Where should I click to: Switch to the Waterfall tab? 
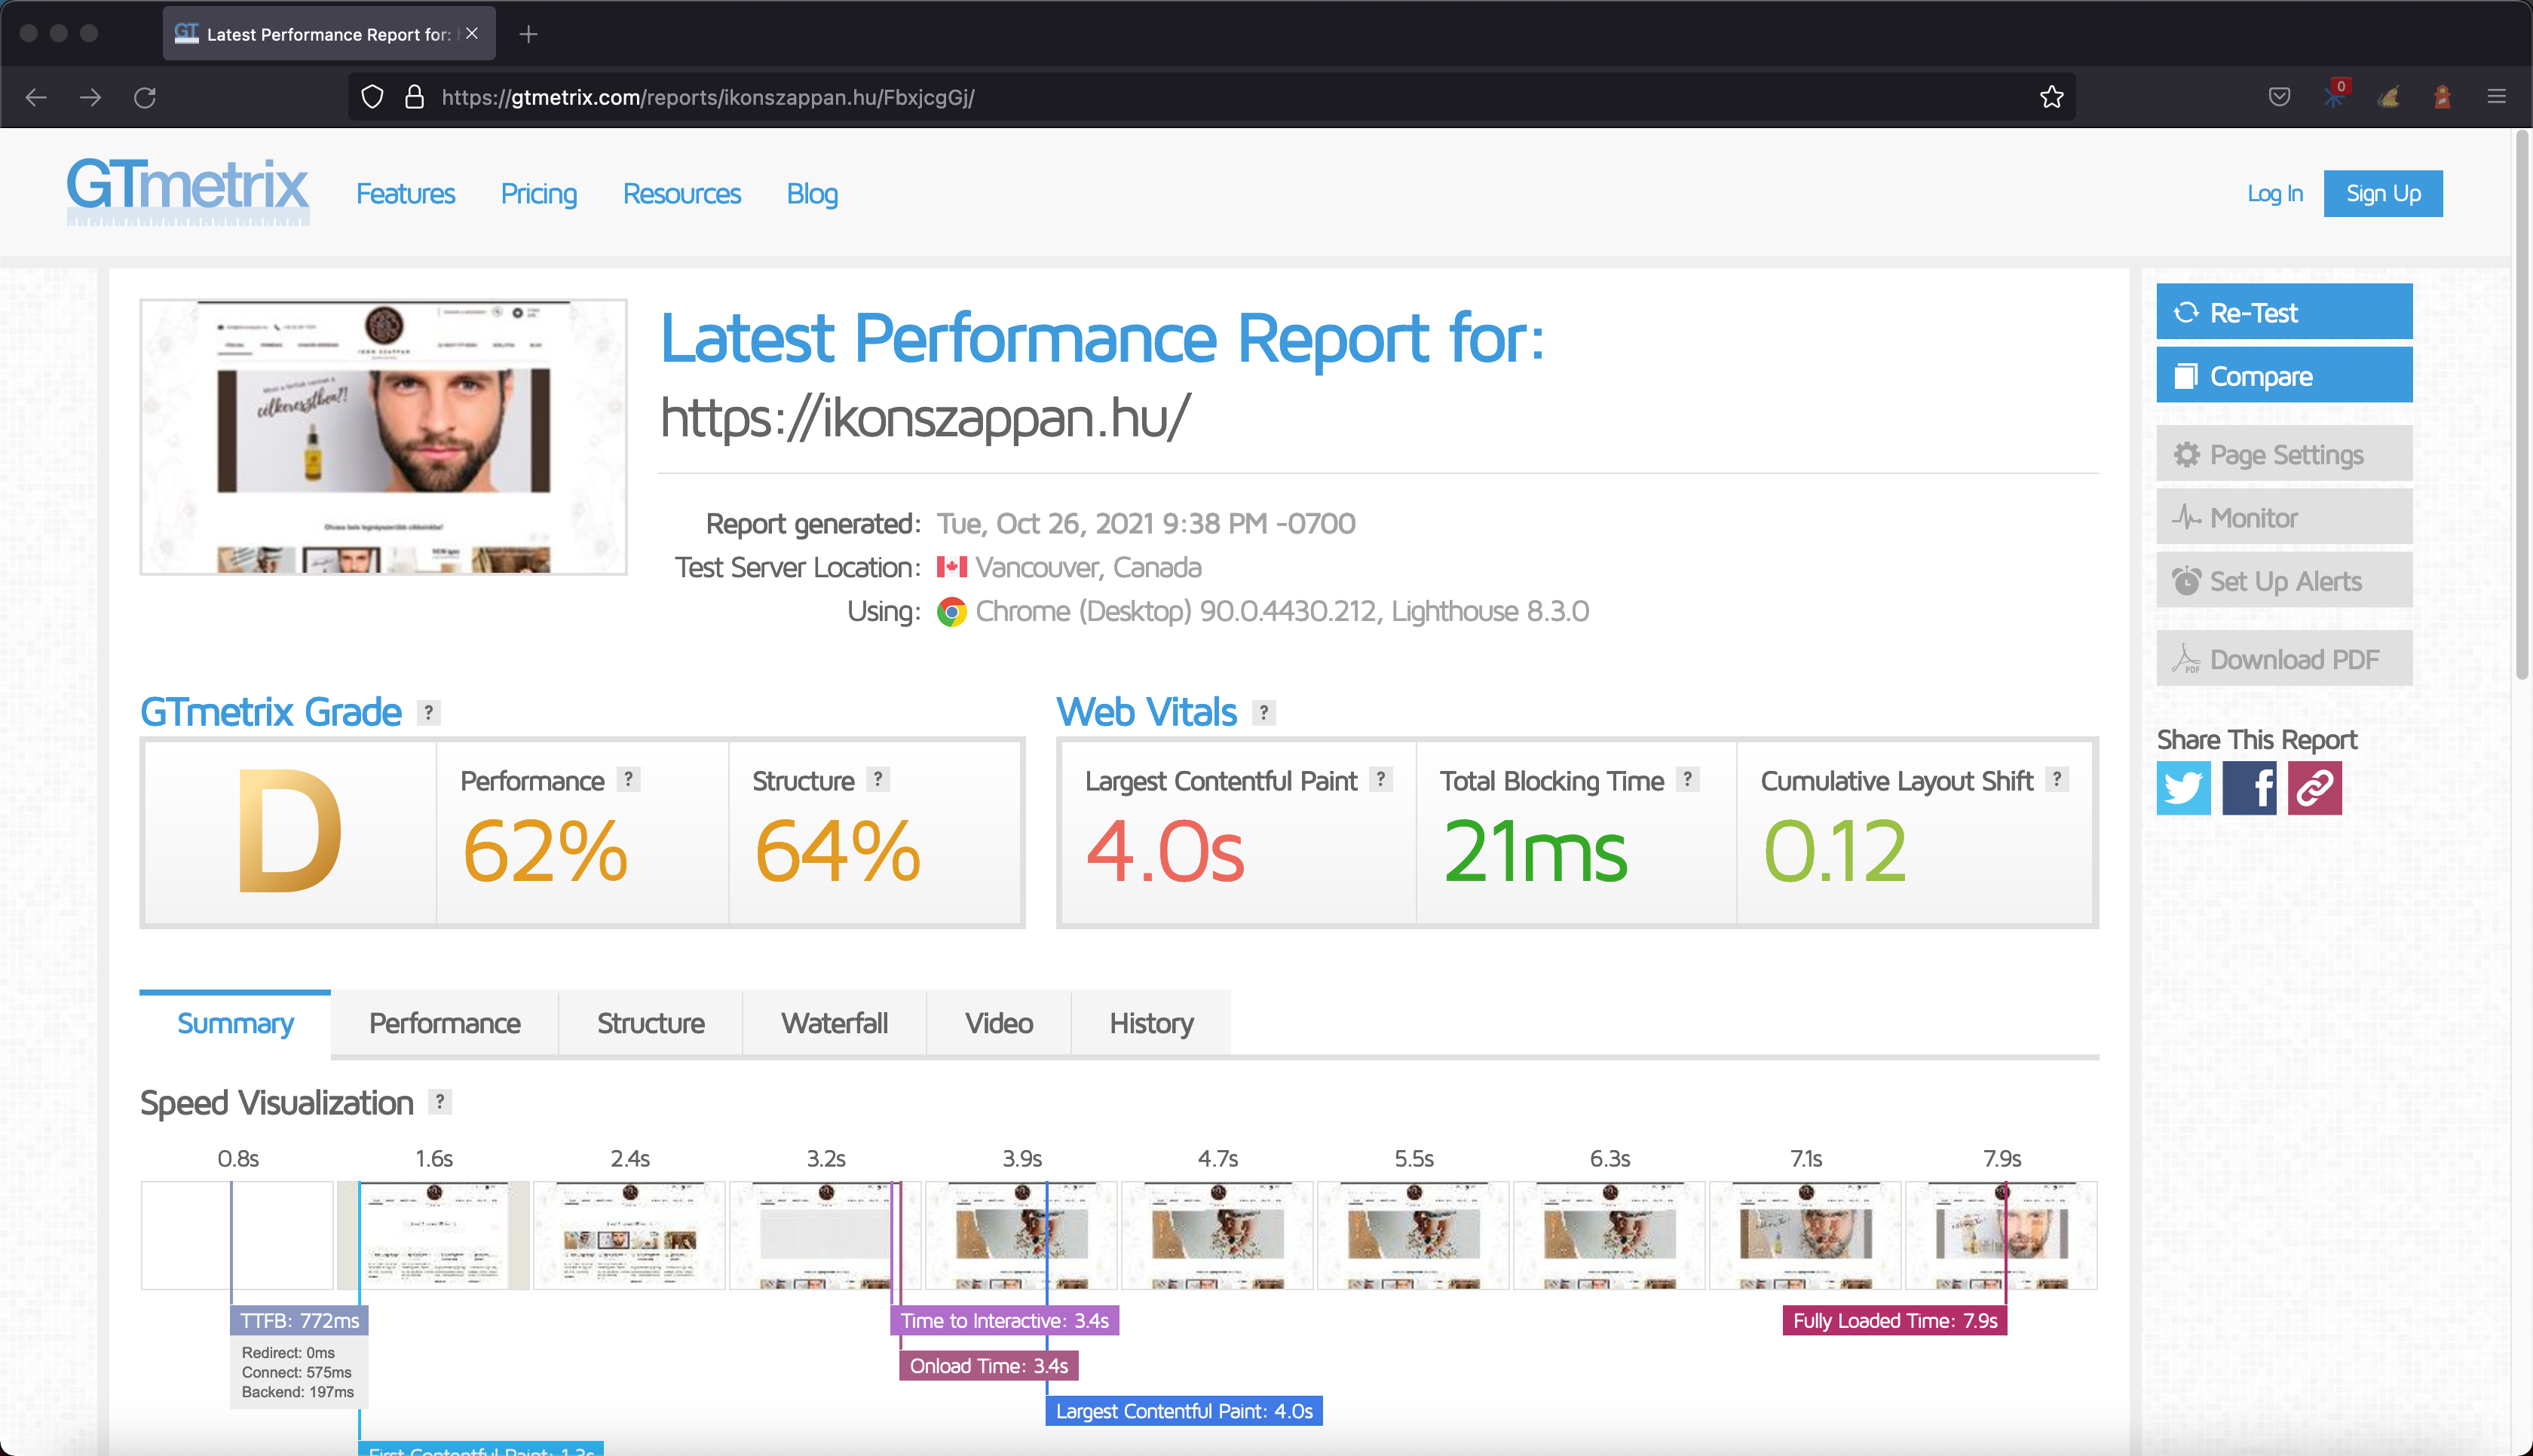point(834,1023)
